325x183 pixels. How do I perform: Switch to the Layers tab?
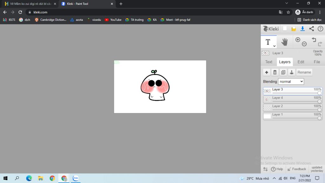point(285,62)
